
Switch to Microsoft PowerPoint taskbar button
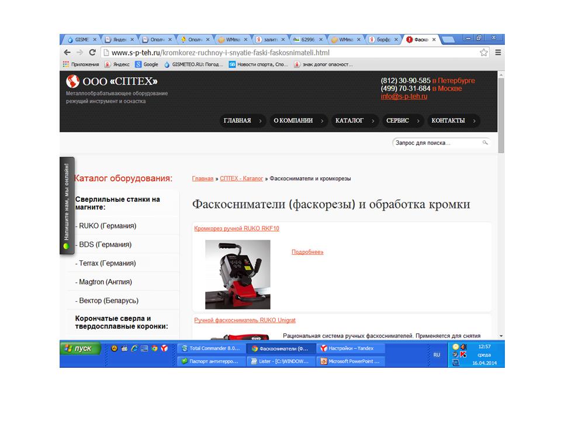click(351, 361)
